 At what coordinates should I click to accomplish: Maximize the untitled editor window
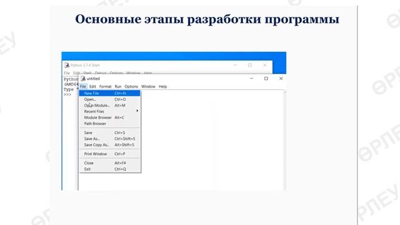pos(266,78)
